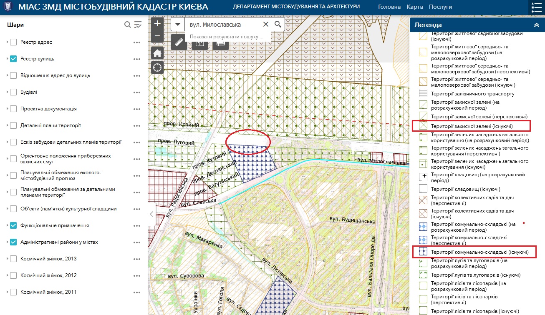This screenshot has width=545, height=315.
Task: Open options menu for Реєстр адрес
Action: [137, 42]
